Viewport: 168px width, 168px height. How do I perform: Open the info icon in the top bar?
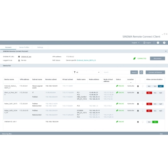[x=158, y=43]
